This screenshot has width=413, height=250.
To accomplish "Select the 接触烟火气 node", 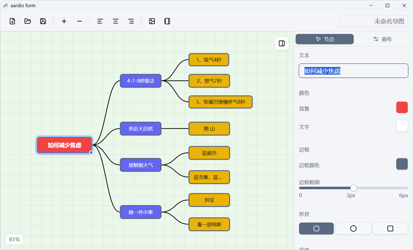I will click(140, 165).
